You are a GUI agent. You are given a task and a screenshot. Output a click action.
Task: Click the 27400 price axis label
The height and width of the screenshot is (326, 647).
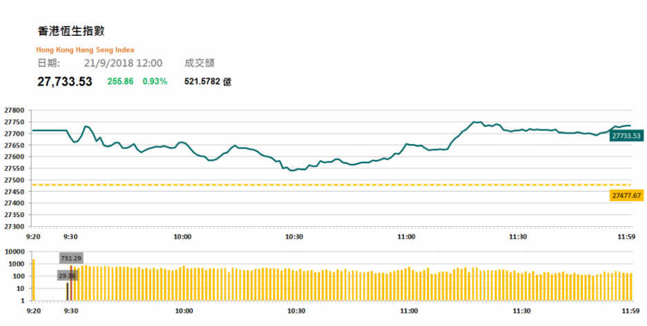pyautogui.click(x=15, y=203)
